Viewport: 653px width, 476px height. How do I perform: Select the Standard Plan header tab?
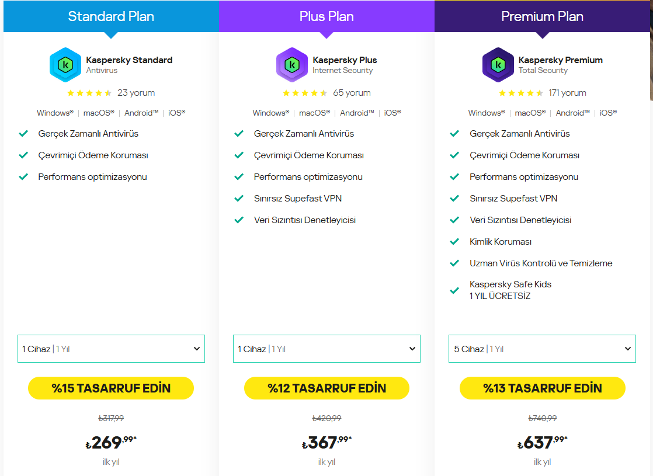coord(111,16)
